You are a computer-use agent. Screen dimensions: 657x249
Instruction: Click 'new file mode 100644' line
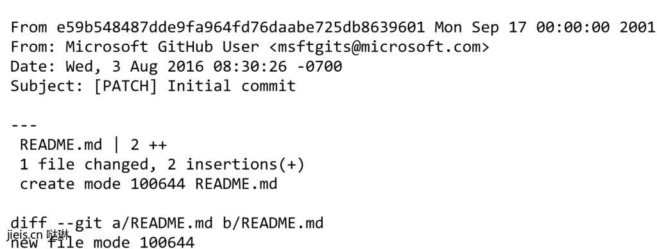click(102, 243)
